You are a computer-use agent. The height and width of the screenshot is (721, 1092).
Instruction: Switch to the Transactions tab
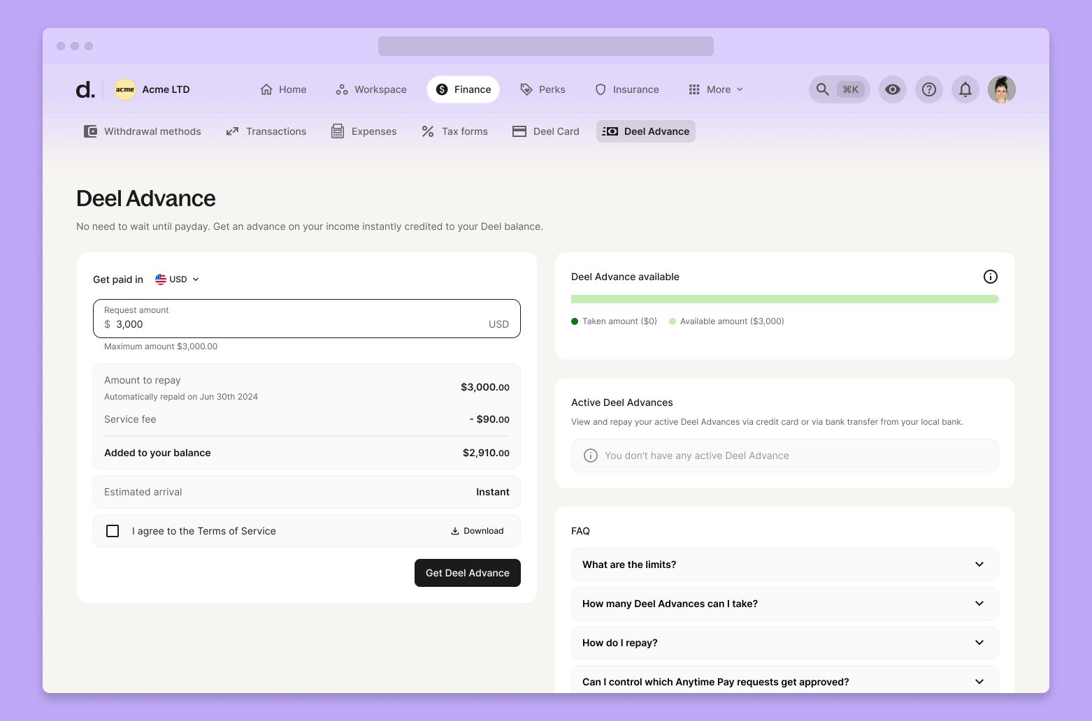(266, 131)
